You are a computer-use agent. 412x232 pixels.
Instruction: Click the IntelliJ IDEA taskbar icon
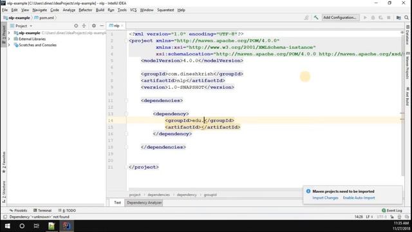pos(66,226)
